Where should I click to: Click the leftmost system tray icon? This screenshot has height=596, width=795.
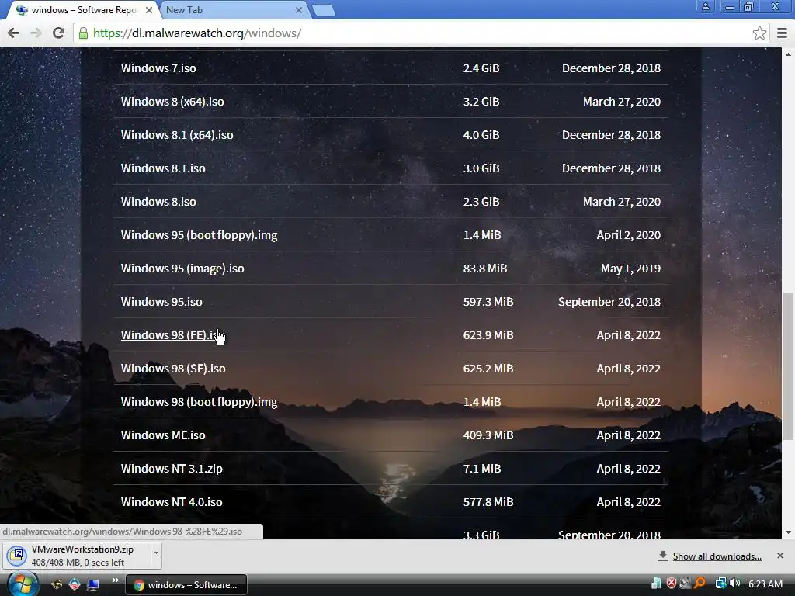[657, 584]
